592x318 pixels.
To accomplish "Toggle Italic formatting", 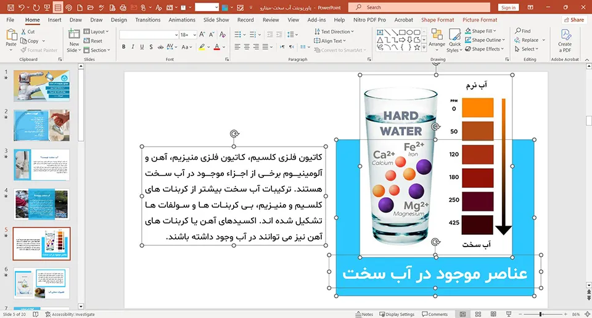I will pos(133,47).
